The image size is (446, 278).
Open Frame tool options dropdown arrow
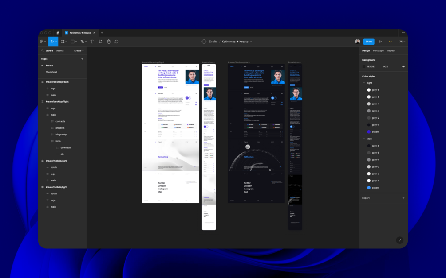pos(66,42)
